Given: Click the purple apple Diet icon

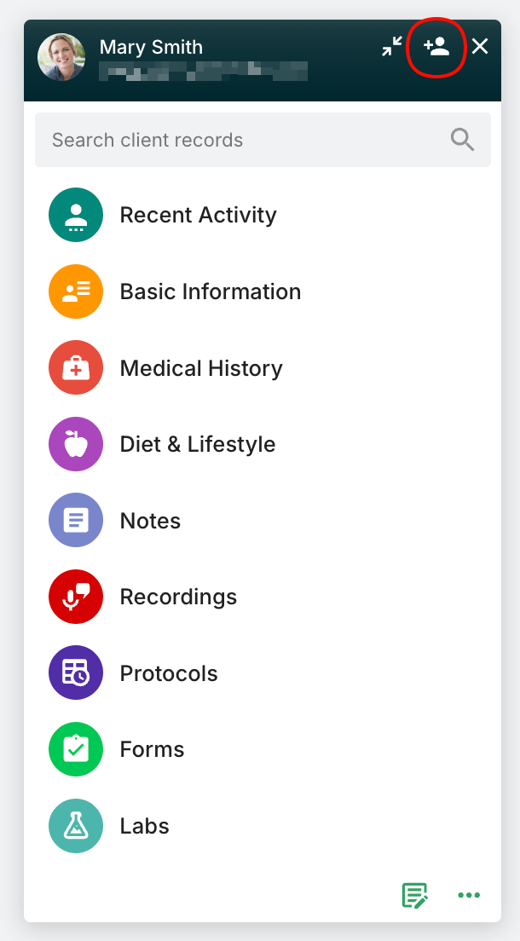Looking at the screenshot, I should [76, 444].
